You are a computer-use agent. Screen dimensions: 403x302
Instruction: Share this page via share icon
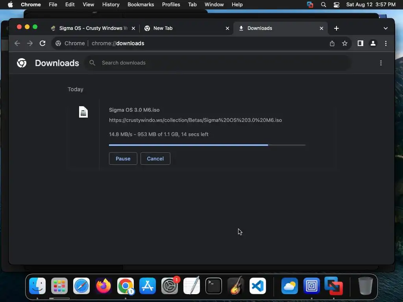click(x=332, y=43)
